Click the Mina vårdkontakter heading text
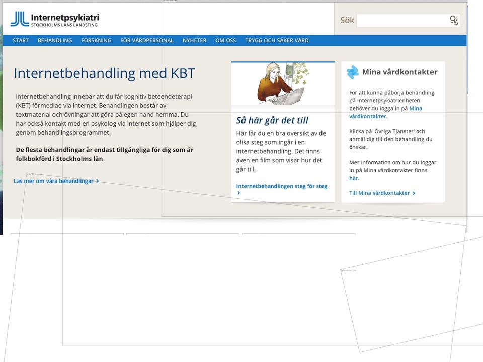This screenshot has height=362, width=483. coord(400,72)
